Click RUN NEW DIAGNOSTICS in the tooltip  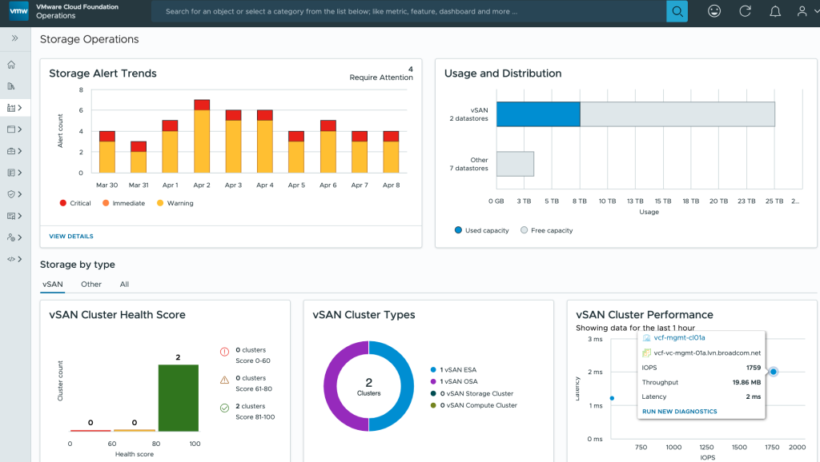pos(679,412)
